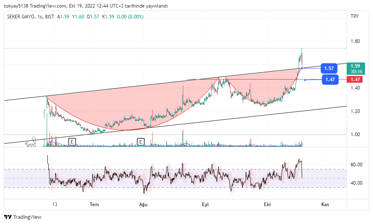Click the D1.57 low value in legend
The height and width of the screenshot is (224, 373).
[x=93, y=17]
